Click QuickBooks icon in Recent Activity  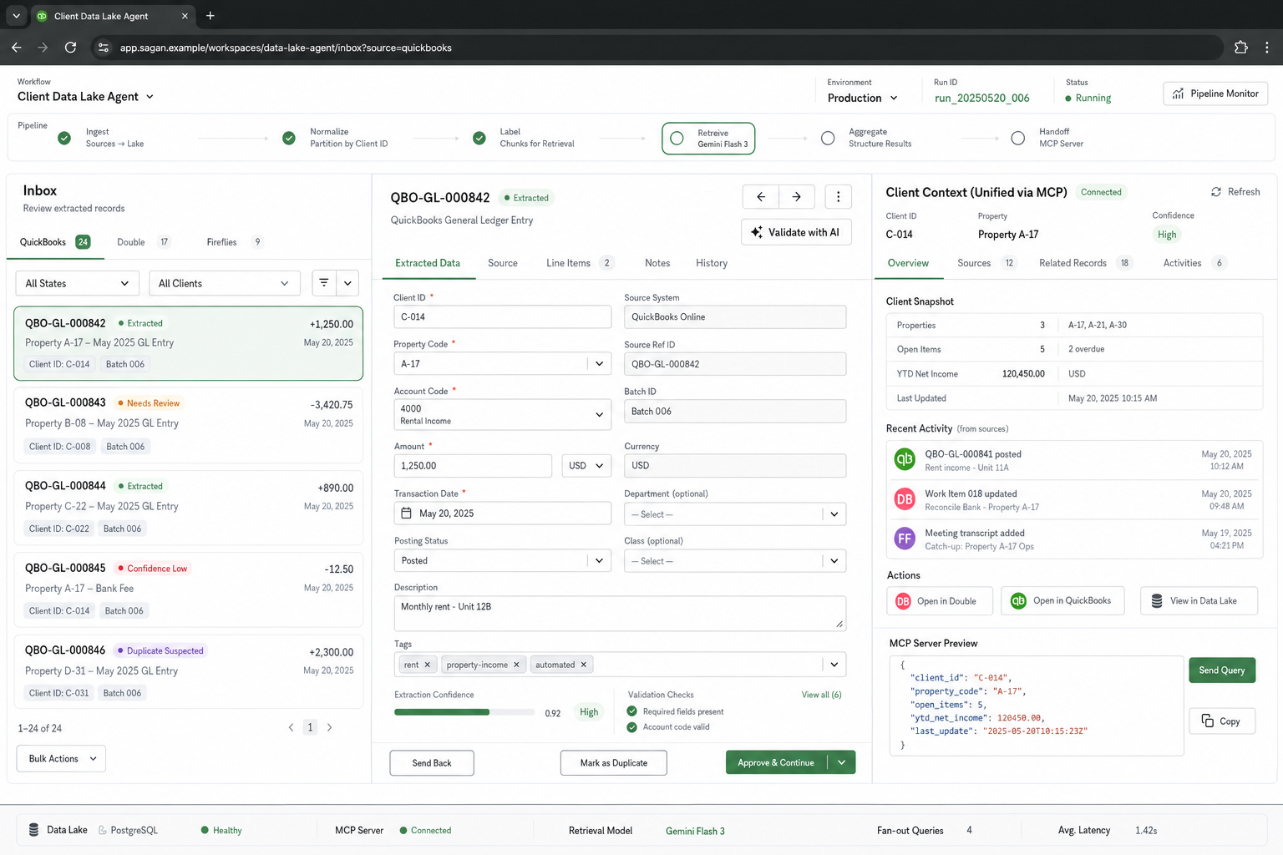[x=905, y=459]
